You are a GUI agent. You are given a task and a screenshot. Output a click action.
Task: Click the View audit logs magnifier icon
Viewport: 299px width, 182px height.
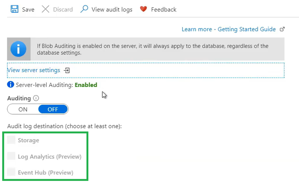pyautogui.click(x=84, y=9)
